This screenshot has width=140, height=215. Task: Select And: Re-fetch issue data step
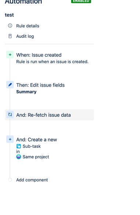coord(49,115)
